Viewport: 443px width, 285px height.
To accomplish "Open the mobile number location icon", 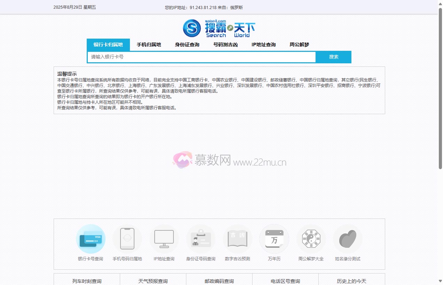I will click(x=127, y=239).
